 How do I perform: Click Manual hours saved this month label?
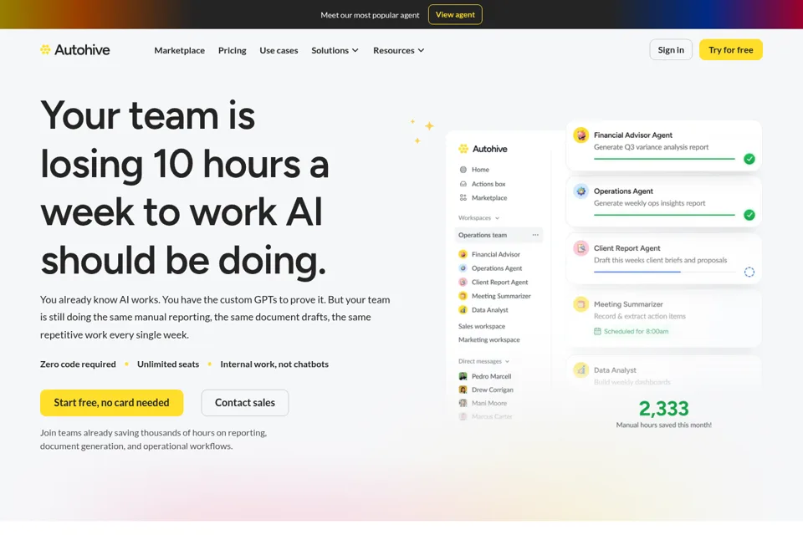pyautogui.click(x=663, y=425)
